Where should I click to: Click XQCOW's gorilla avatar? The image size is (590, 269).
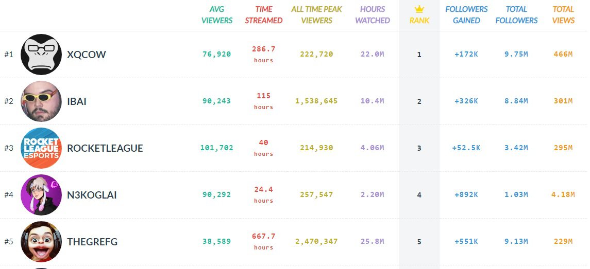pyautogui.click(x=41, y=55)
